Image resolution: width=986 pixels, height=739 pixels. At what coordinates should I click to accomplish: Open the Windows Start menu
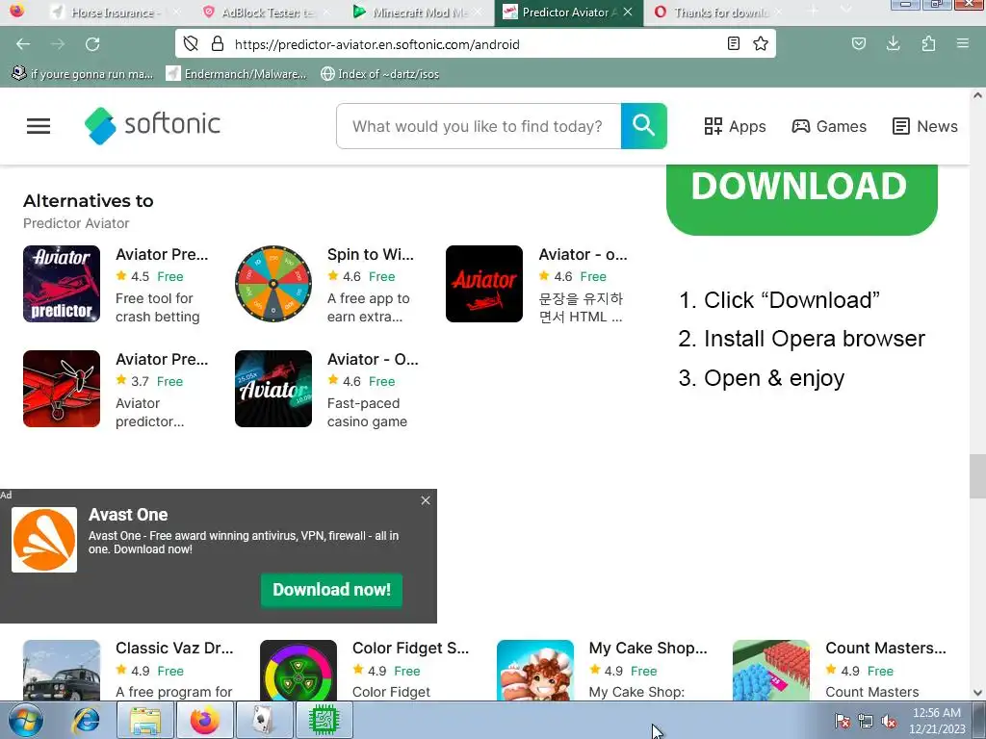pyautogui.click(x=25, y=720)
